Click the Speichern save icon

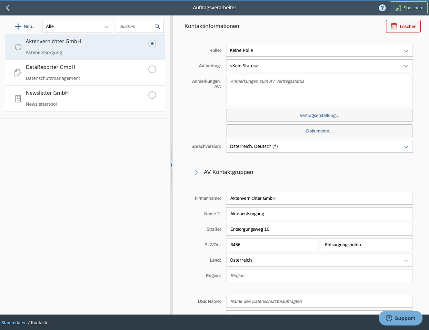pyautogui.click(x=399, y=8)
